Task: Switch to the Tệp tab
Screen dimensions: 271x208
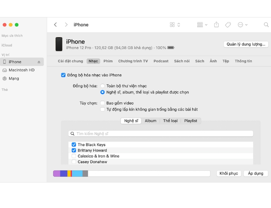Action: [226, 61]
